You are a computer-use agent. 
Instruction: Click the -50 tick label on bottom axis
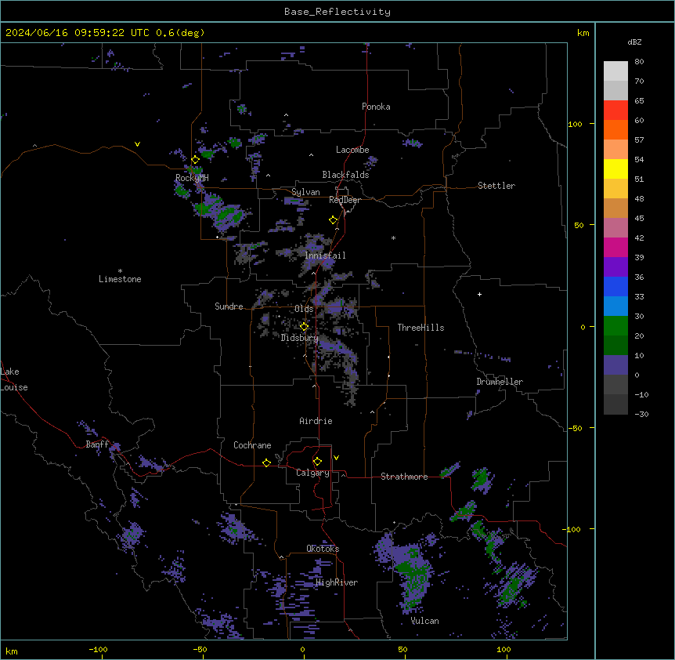pos(200,649)
